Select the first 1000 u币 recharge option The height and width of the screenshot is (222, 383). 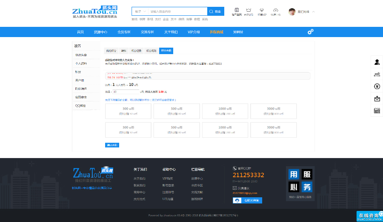[x=225, y=111]
